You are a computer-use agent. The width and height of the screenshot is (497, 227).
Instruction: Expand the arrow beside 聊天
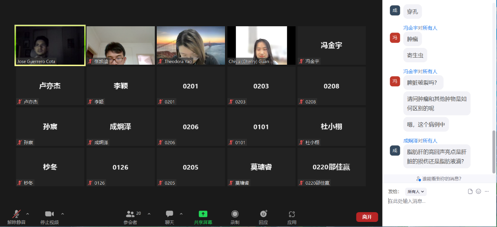point(181,214)
